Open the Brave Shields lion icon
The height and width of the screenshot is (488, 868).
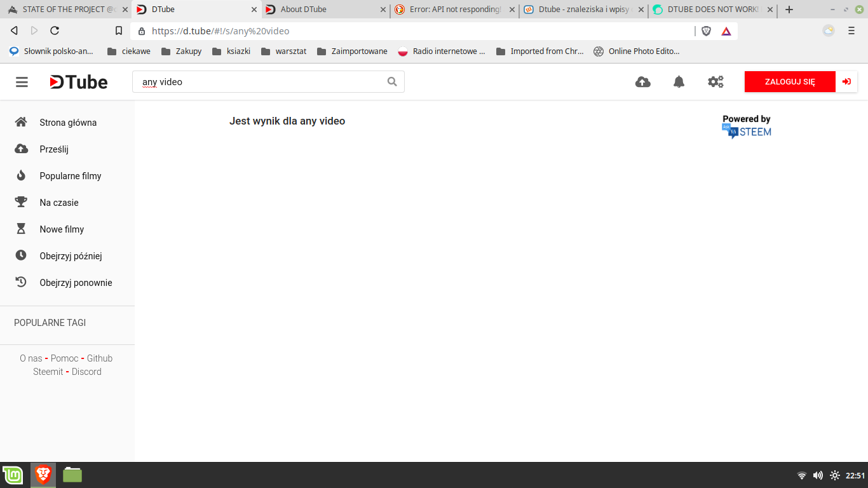(x=706, y=30)
